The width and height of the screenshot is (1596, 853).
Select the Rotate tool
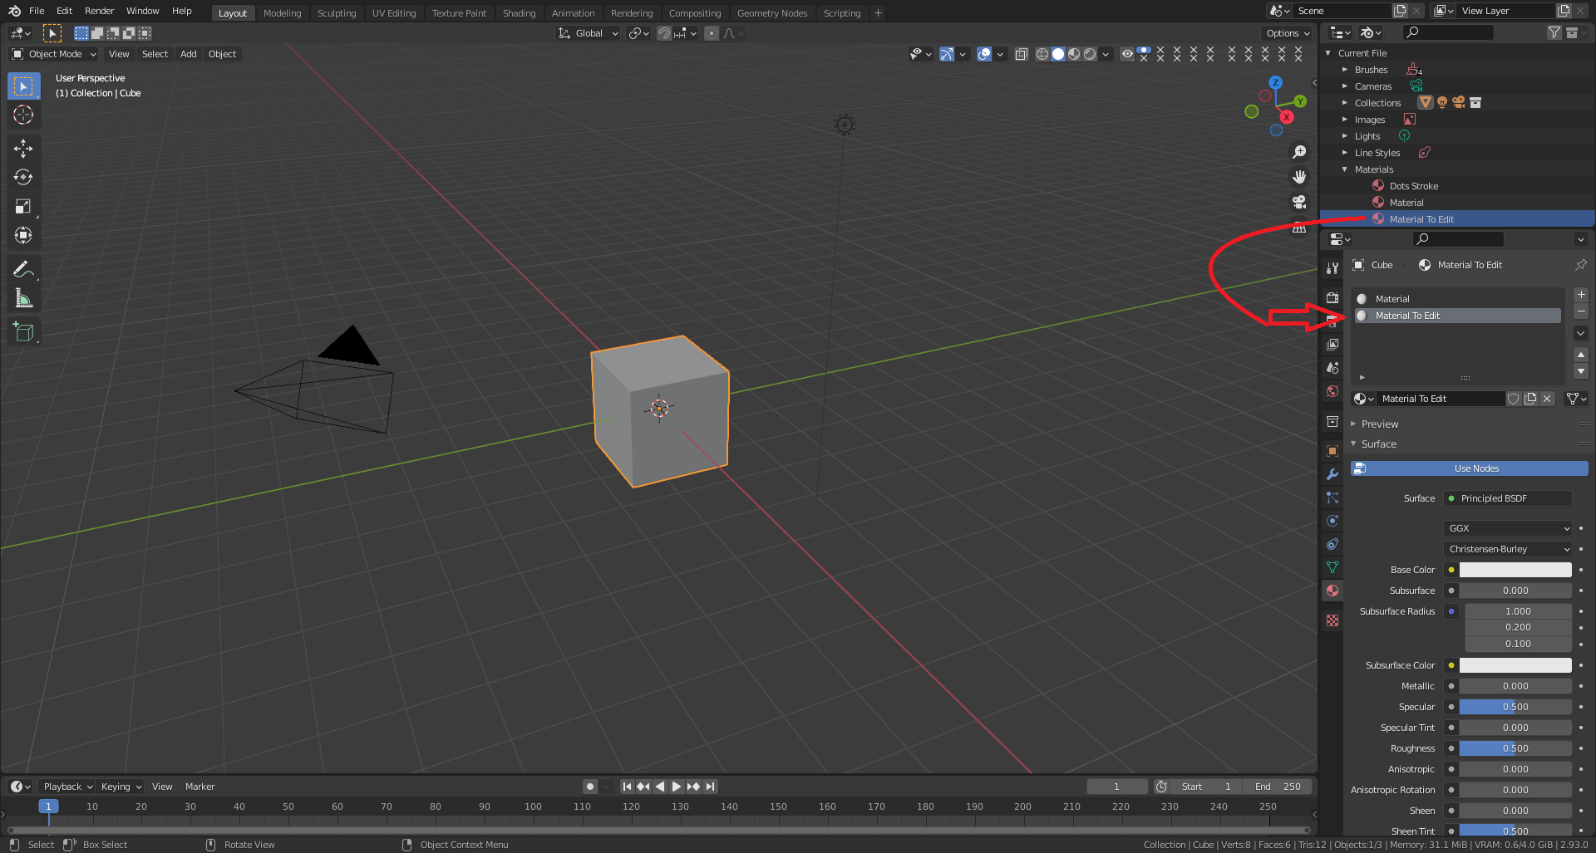[x=23, y=177]
